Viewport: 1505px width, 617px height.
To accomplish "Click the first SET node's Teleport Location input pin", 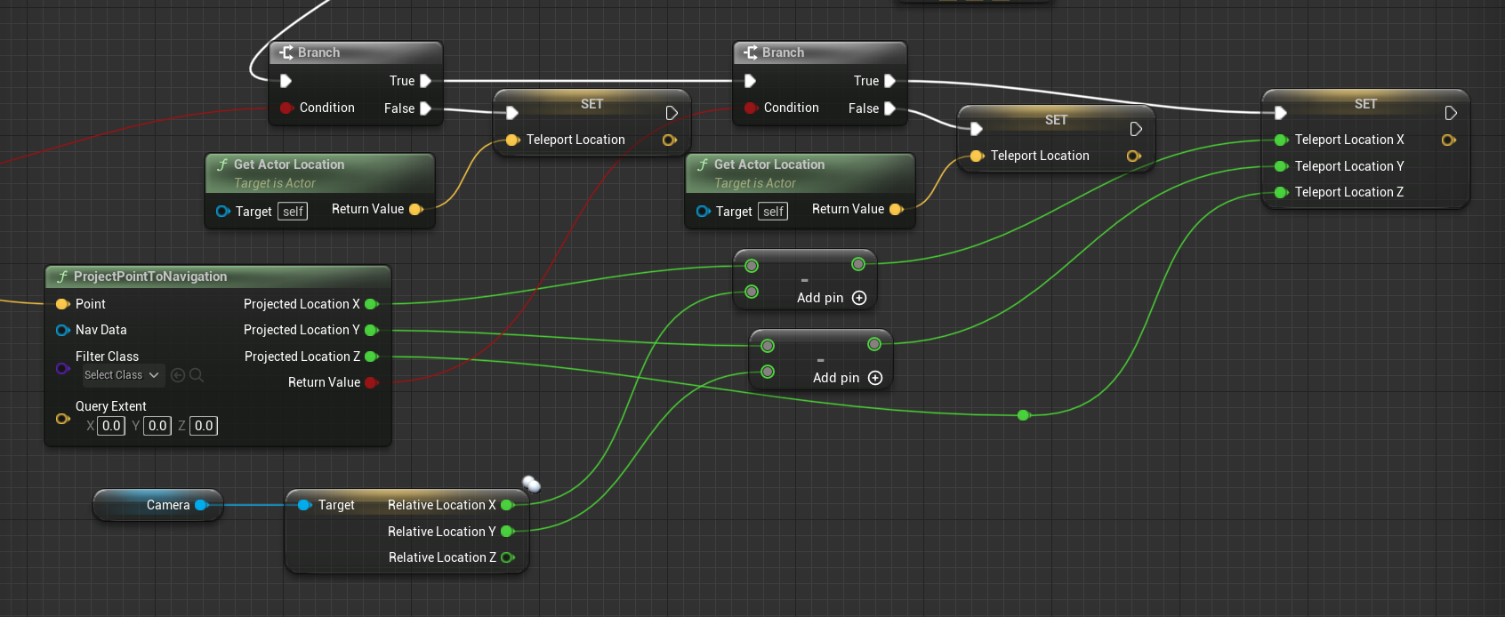I will click(x=512, y=140).
